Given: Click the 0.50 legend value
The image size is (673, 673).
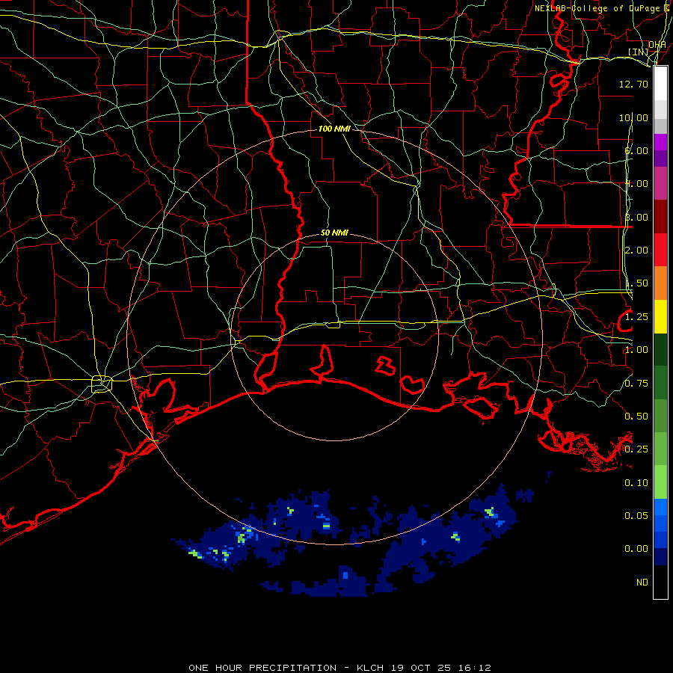Looking at the screenshot, I should click(x=636, y=416).
